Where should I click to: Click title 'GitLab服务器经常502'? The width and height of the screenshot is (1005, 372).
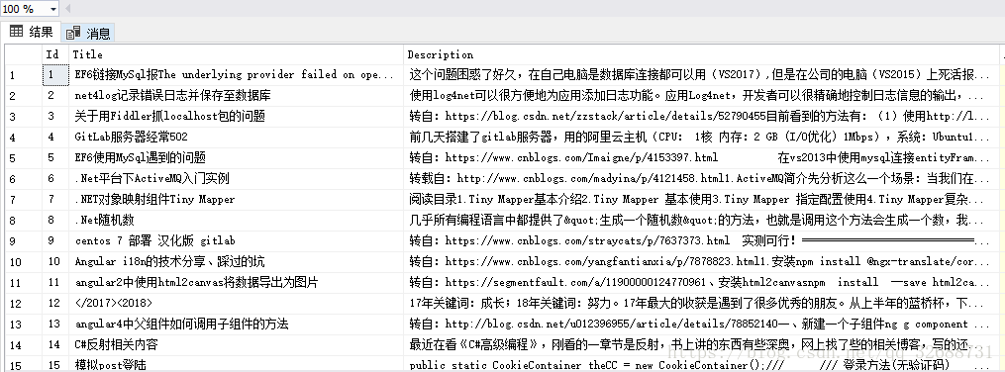[131, 137]
